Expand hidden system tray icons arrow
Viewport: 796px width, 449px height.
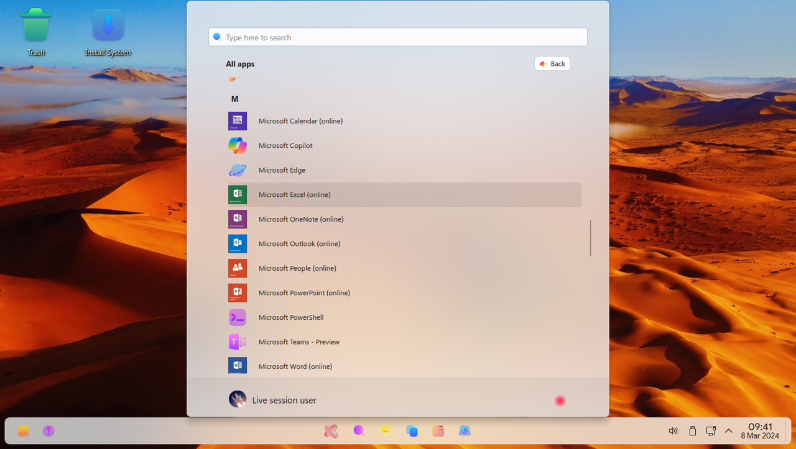[729, 431]
